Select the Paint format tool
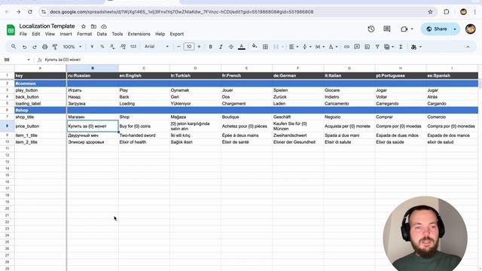 (x=55, y=47)
